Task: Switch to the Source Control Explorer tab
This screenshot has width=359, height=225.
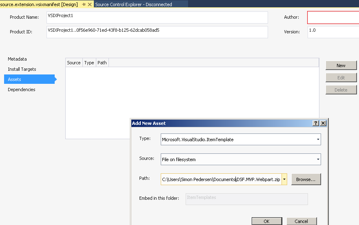Action: click(133, 4)
